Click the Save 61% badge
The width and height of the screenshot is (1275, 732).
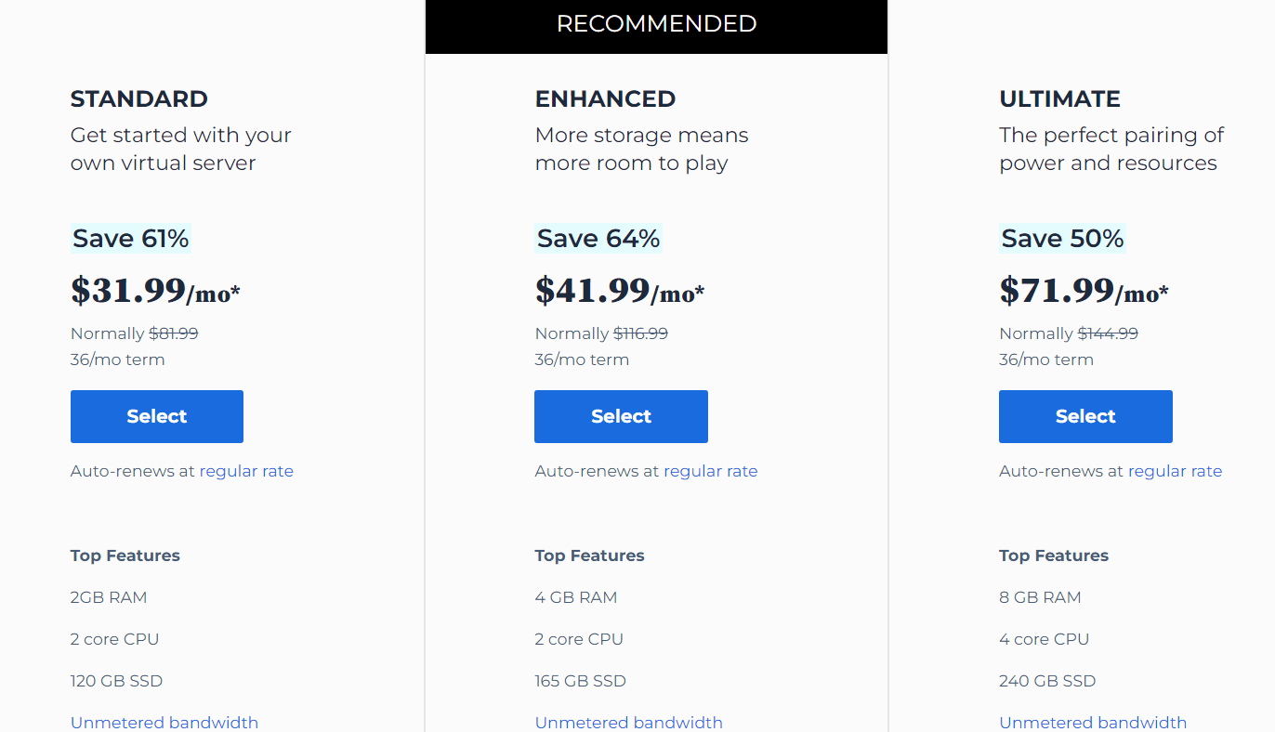click(x=130, y=239)
